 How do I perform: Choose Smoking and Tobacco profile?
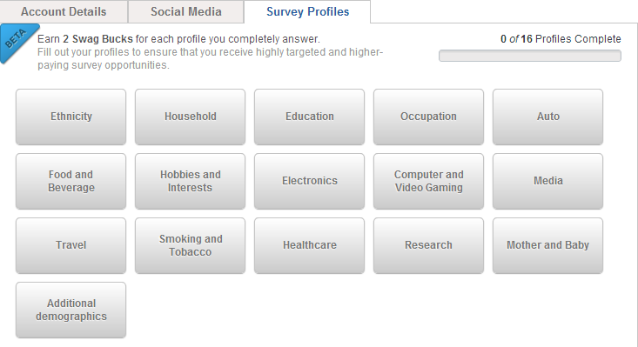click(x=190, y=245)
